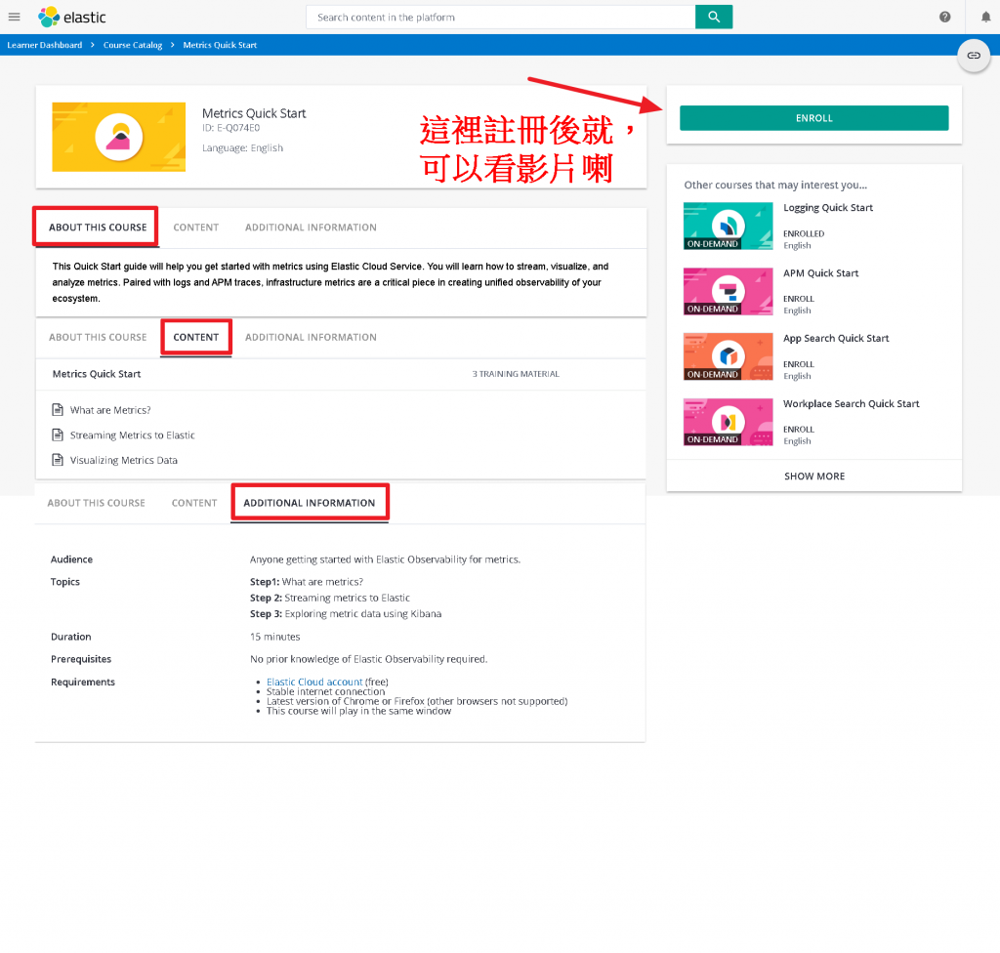This screenshot has height=953, width=1000.
Task: Click the search content input field
Action: [501, 18]
